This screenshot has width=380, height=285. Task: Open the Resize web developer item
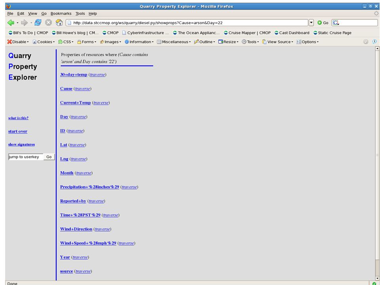pos(228,42)
